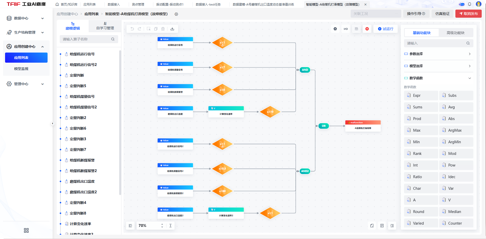Click settings gear beside the model title
This screenshot has height=239, width=486.
[x=176, y=14]
